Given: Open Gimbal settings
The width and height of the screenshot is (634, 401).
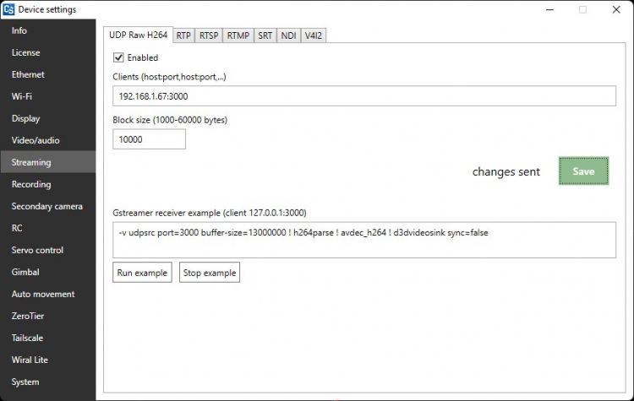Looking at the screenshot, I should click(48, 272).
